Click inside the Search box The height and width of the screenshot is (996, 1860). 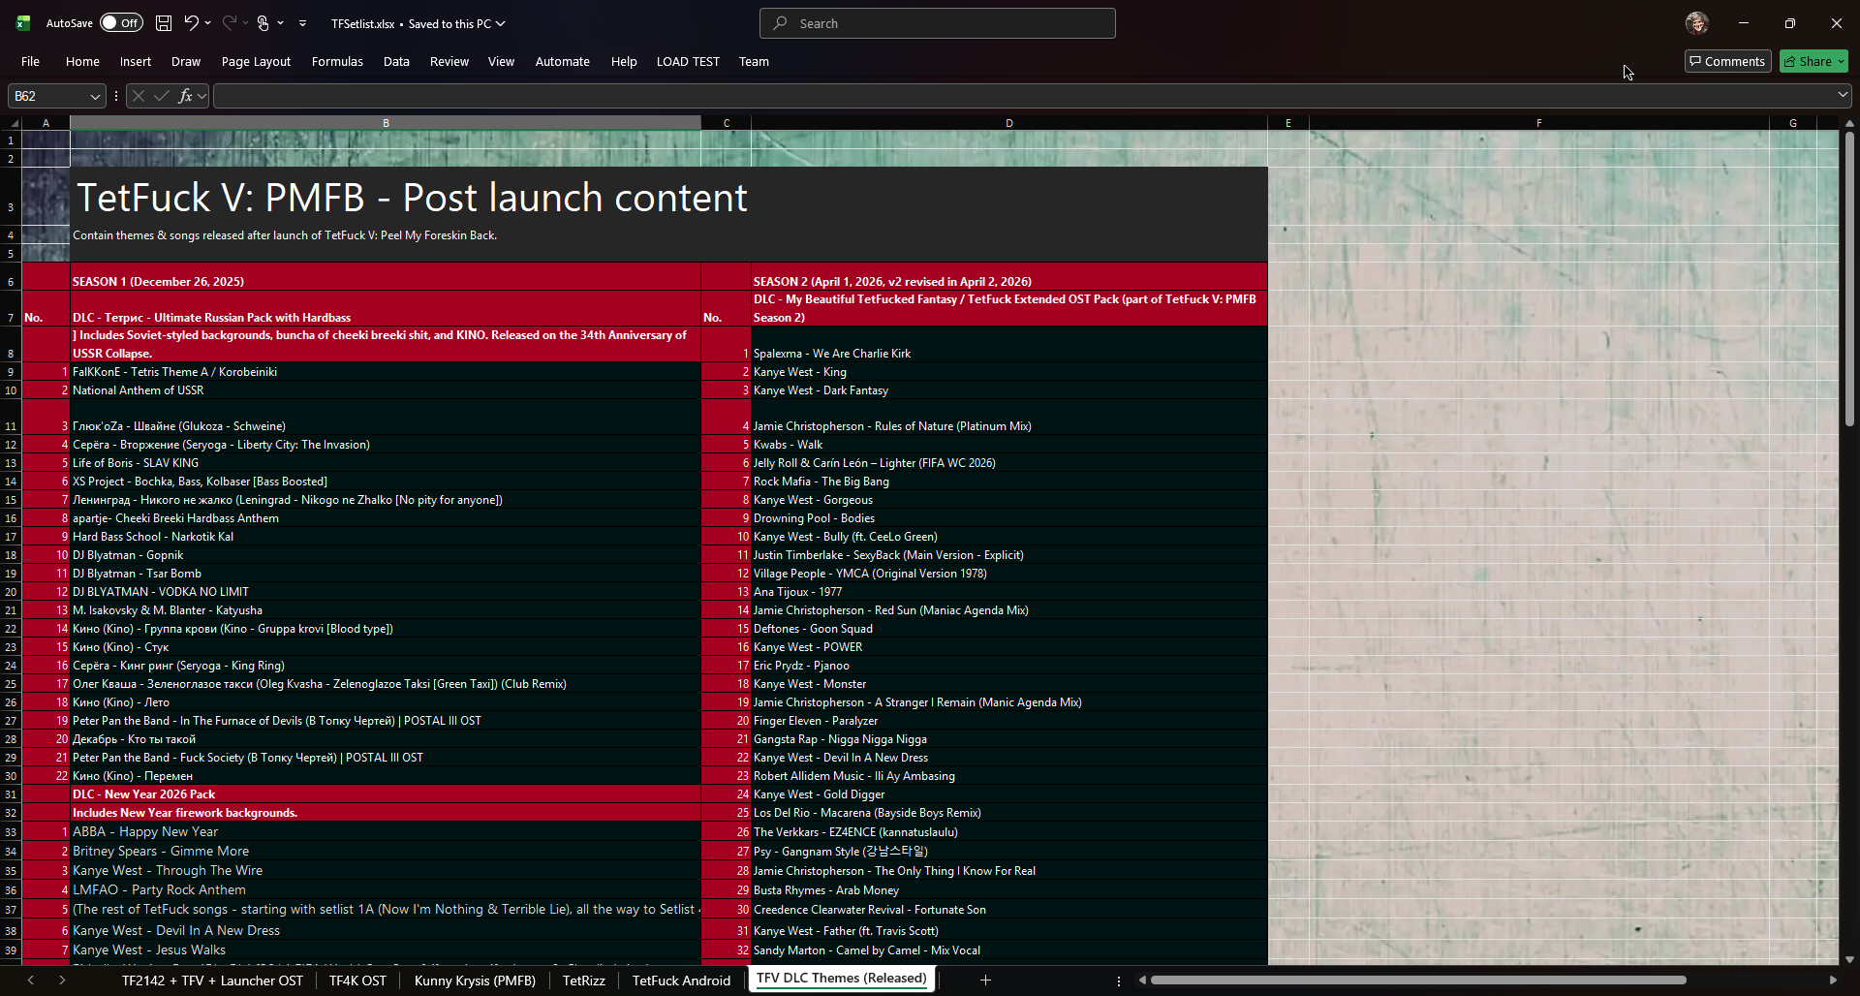coord(936,22)
